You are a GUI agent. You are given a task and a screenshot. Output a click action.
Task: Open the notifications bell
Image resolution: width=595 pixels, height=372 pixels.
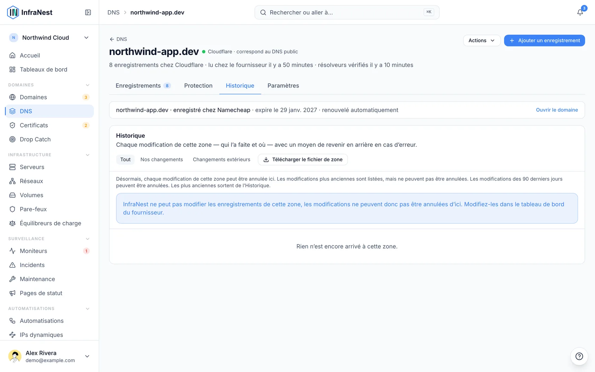tap(580, 12)
